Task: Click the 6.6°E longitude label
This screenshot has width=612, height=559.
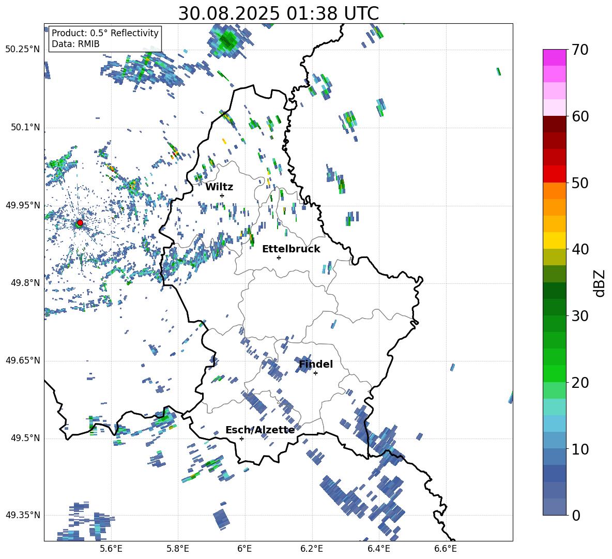Action: (x=446, y=549)
